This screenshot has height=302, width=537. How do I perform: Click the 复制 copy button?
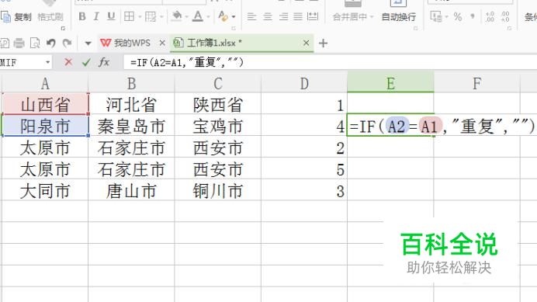(x=16, y=16)
